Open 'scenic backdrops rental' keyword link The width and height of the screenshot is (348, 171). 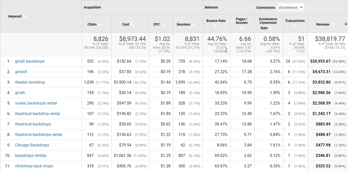36,103
